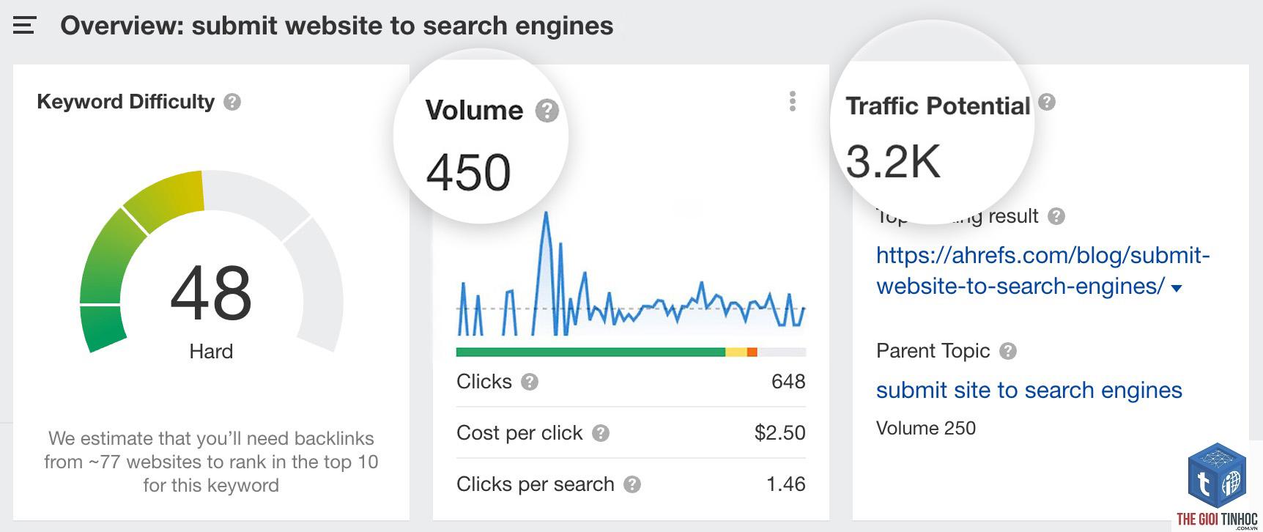The width and height of the screenshot is (1263, 532).
Task: Open help icon next to Cost per click
Action: tap(601, 433)
